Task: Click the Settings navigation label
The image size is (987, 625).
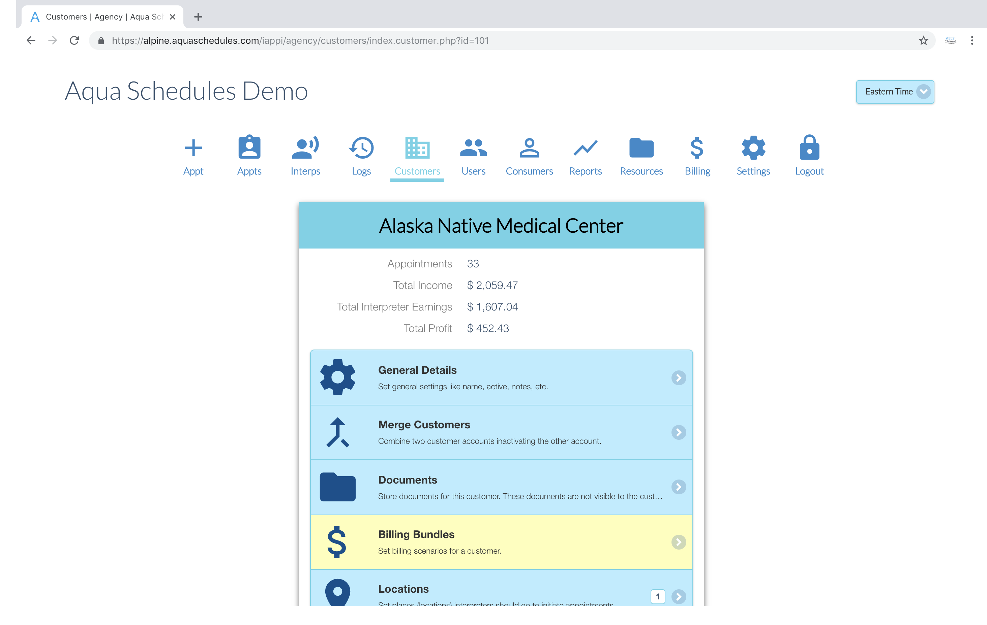Action: 753,171
